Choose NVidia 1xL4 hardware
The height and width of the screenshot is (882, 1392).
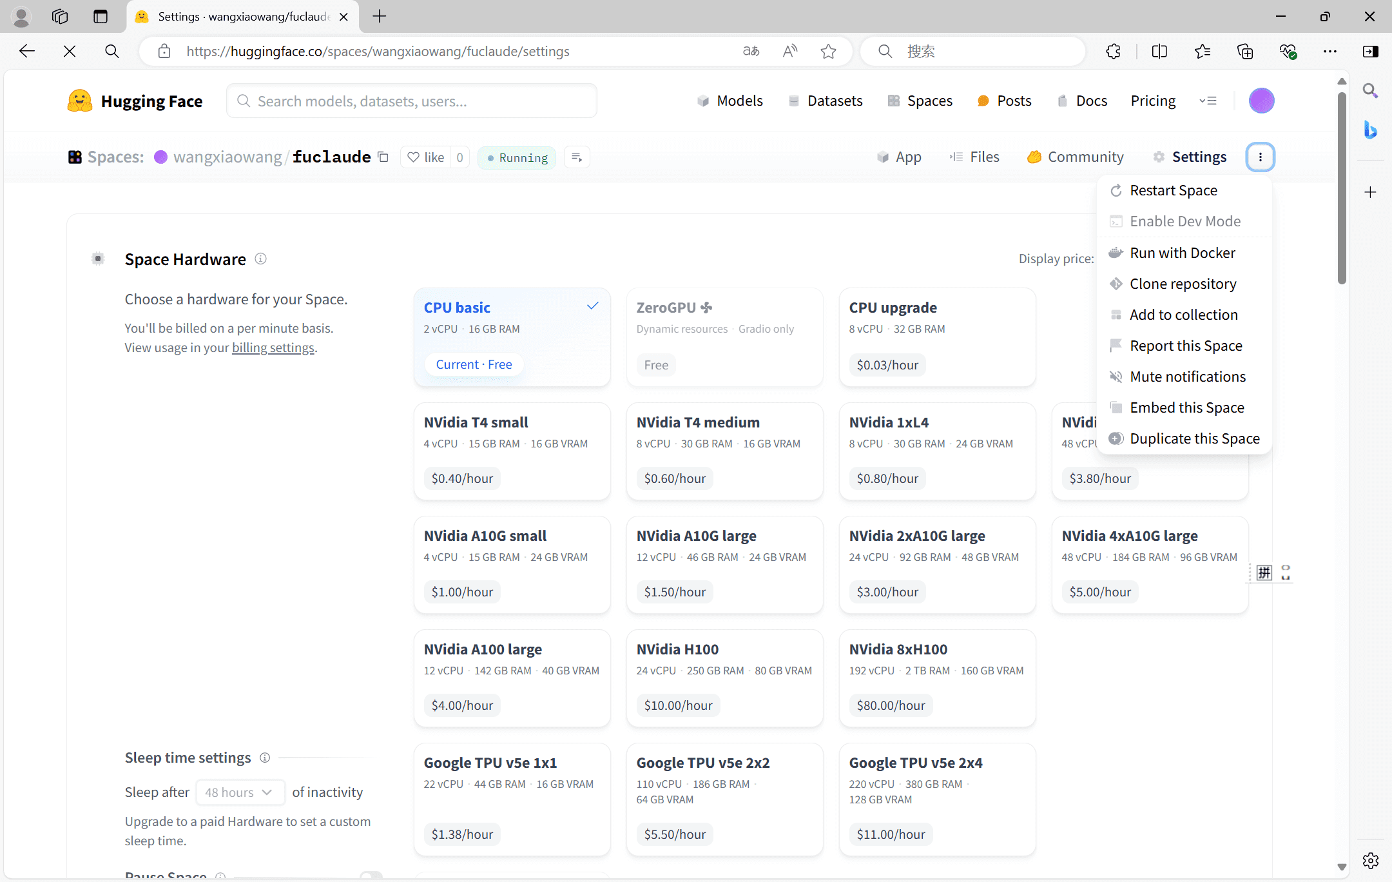click(x=938, y=451)
